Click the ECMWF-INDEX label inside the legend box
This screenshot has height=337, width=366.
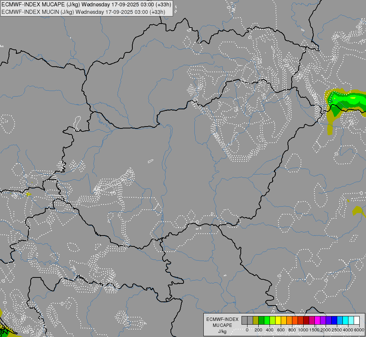point(222,319)
